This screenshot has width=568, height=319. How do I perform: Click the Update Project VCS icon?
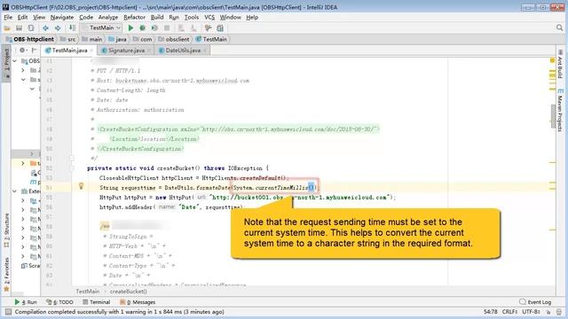tap(181, 27)
